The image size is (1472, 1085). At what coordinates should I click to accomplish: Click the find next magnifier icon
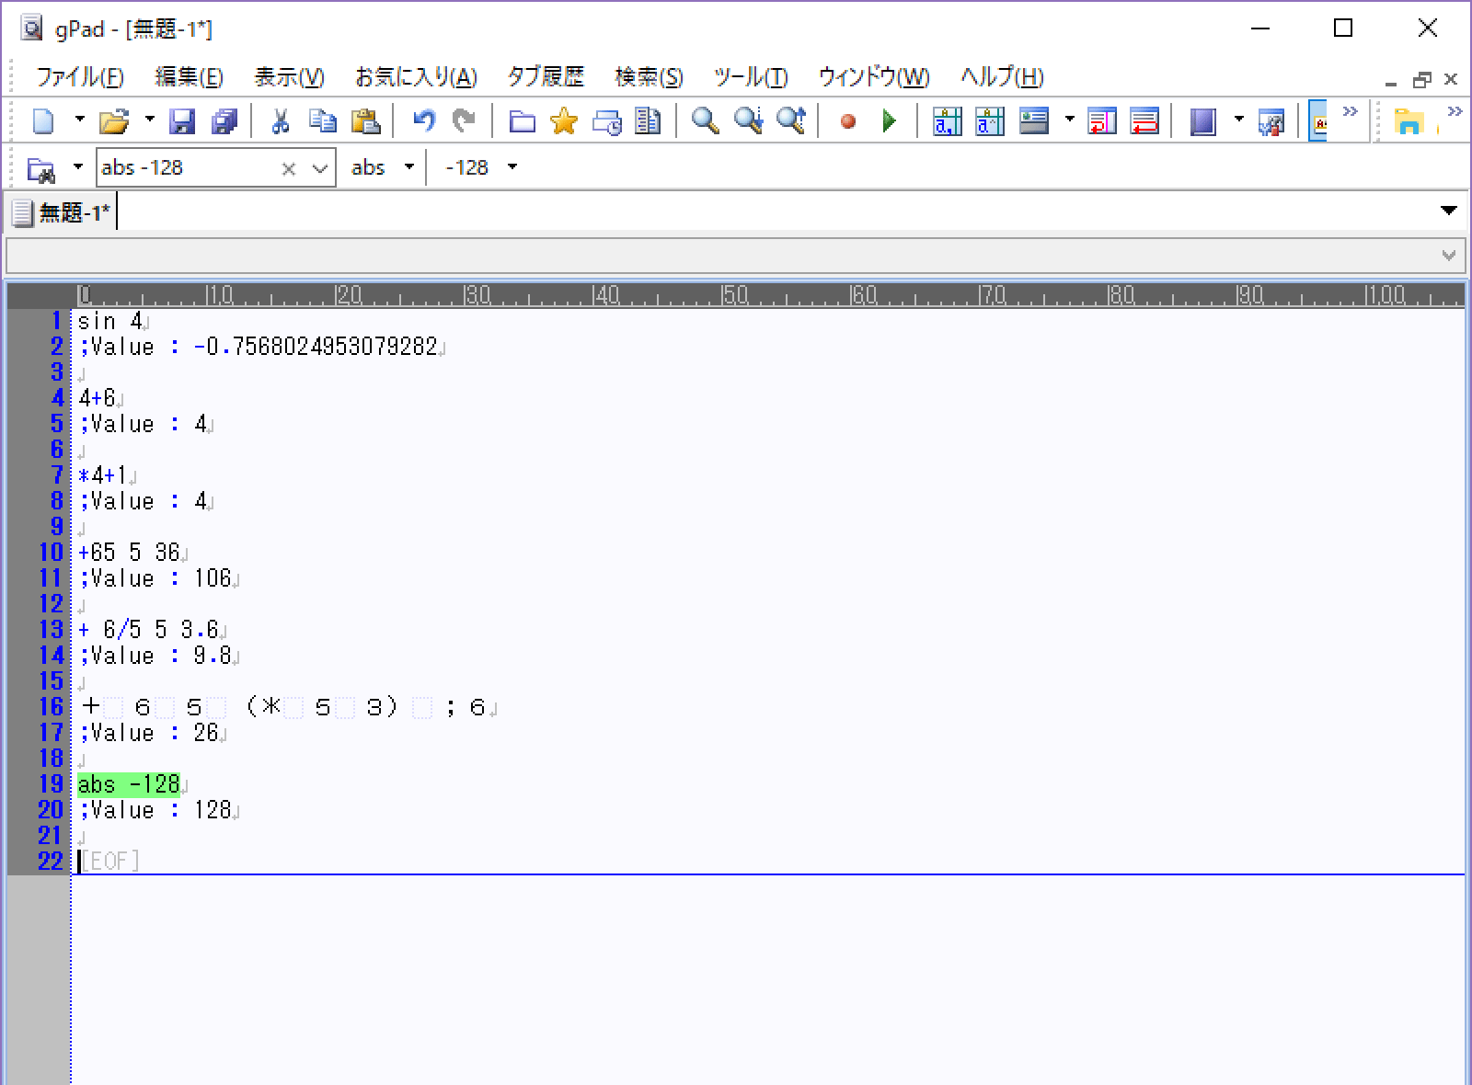coord(748,120)
